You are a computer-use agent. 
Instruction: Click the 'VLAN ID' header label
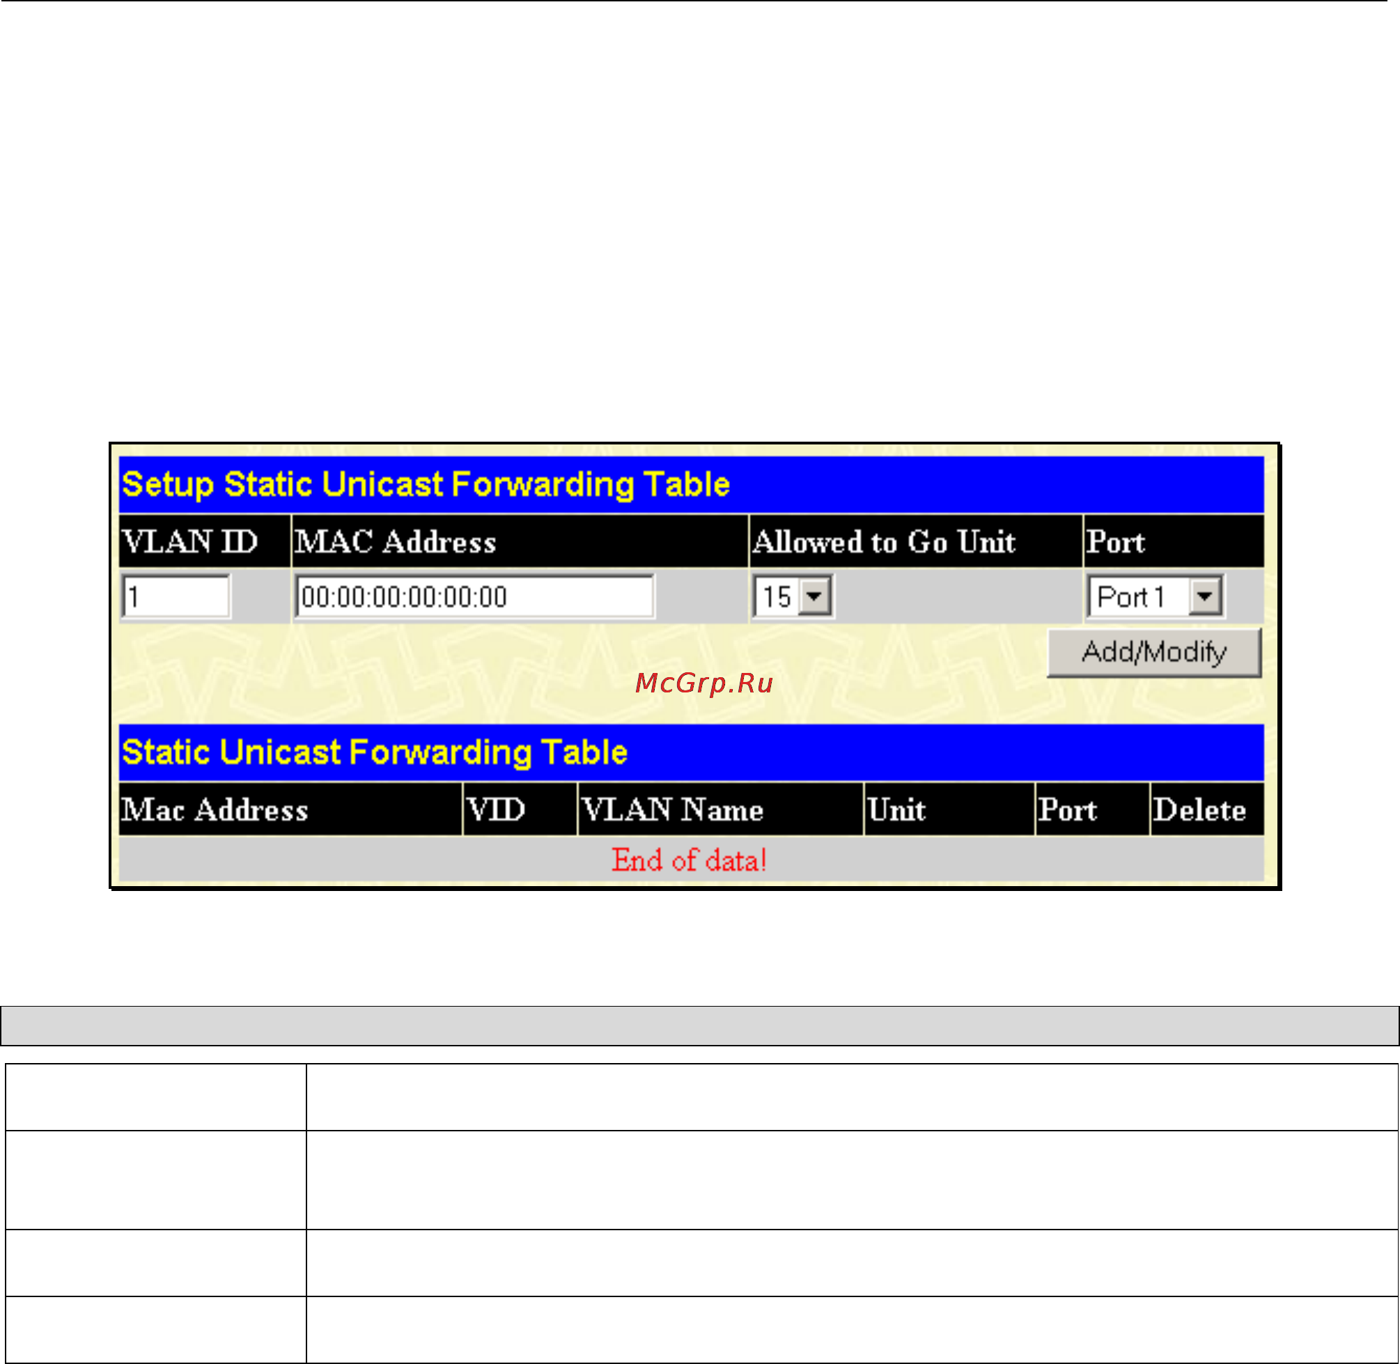pyautogui.click(x=189, y=541)
